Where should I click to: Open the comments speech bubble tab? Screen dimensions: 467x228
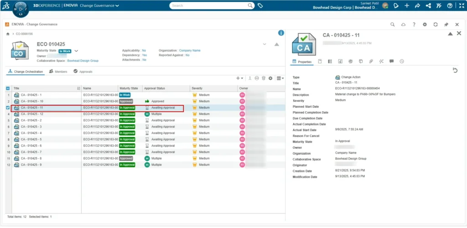point(391,61)
